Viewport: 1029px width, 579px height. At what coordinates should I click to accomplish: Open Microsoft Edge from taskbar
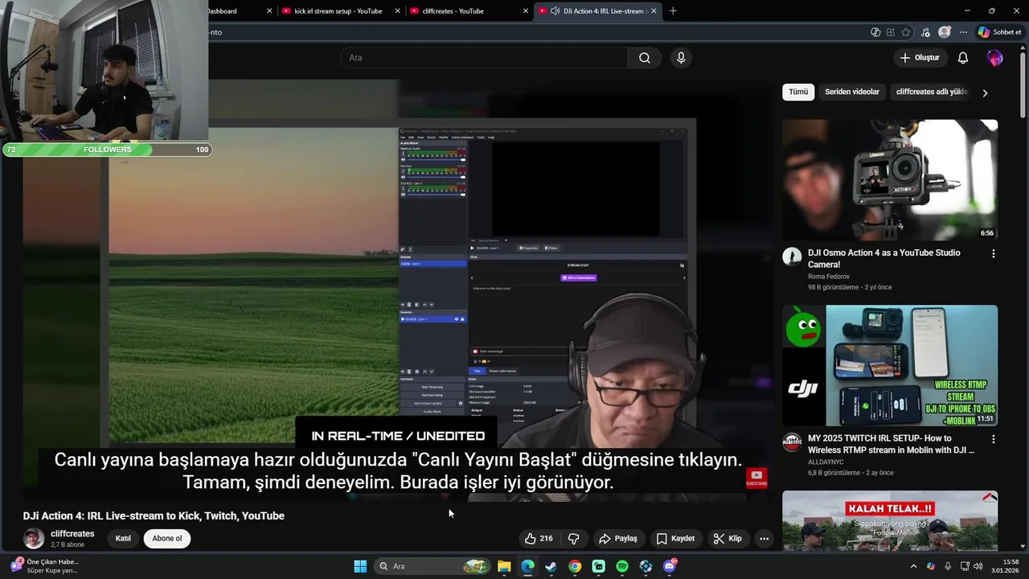point(527,566)
